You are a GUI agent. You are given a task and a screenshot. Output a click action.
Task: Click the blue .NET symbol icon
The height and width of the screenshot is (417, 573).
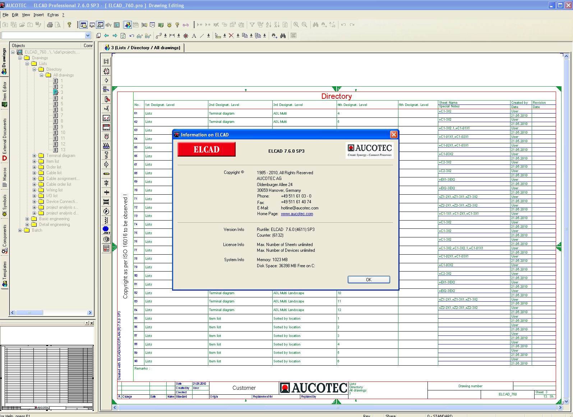point(106,230)
